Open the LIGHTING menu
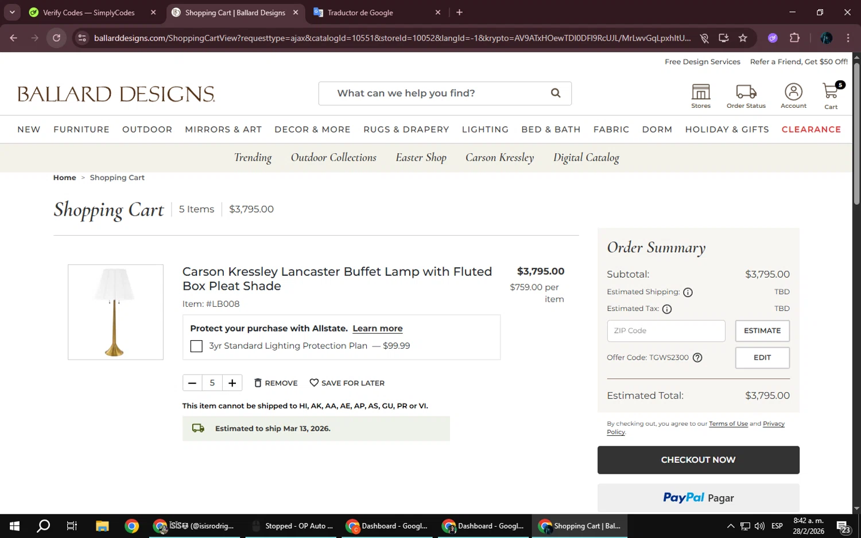Viewport: 861px width, 538px height. coord(485,130)
